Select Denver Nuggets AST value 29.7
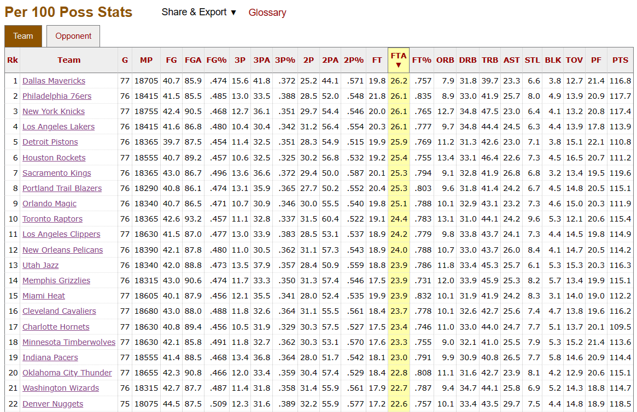Image resolution: width=637 pixels, height=412 pixels. pos(511,404)
